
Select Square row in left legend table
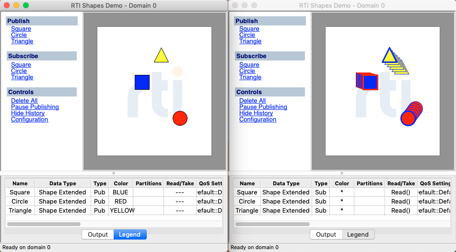tap(114, 192)
